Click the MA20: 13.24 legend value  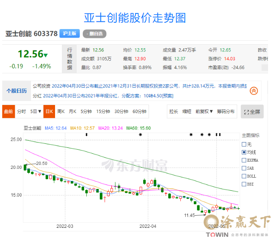click(x=111, y=128)
